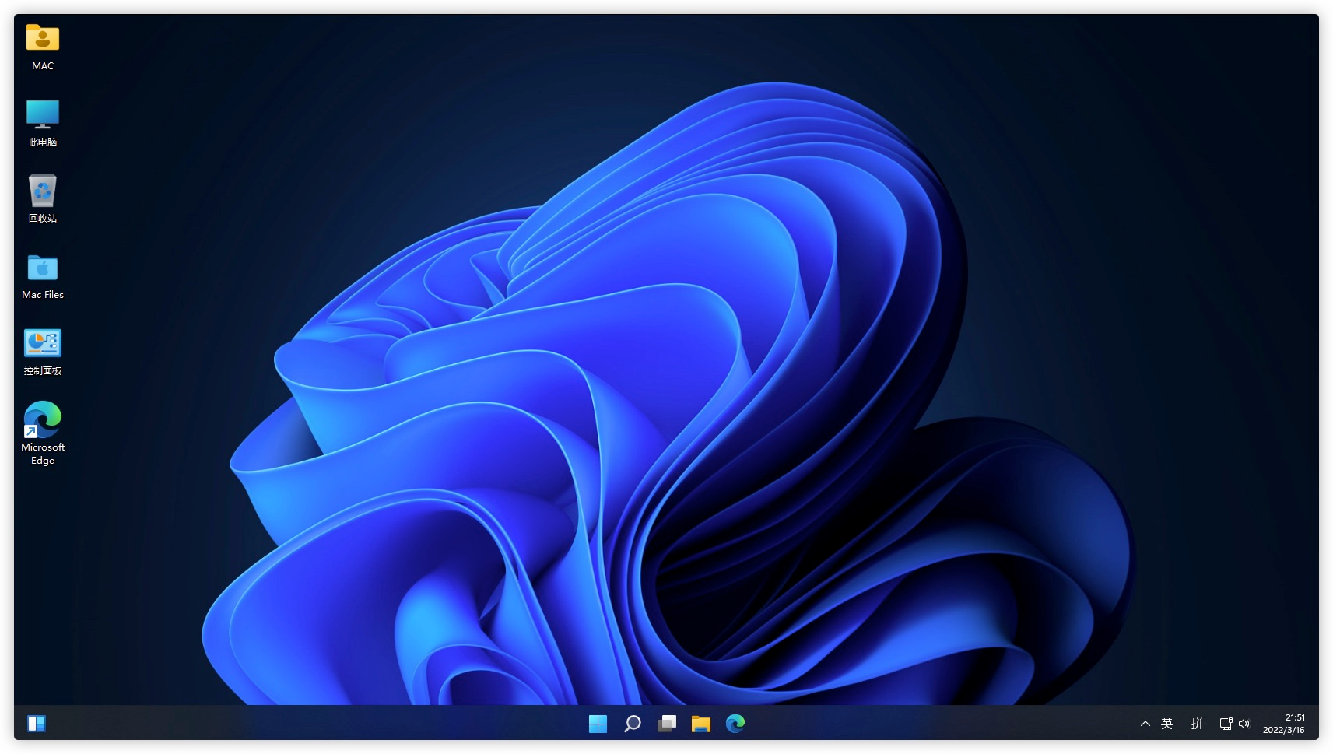Click the Mac Files label text

coord(43,295)
